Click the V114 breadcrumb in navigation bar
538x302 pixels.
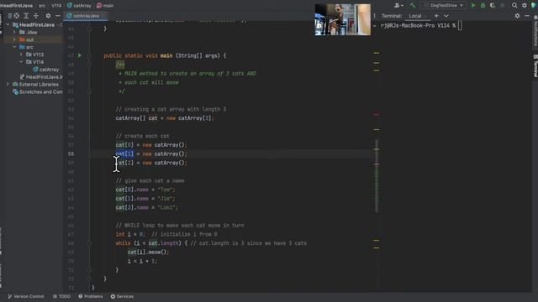point(56,6)
